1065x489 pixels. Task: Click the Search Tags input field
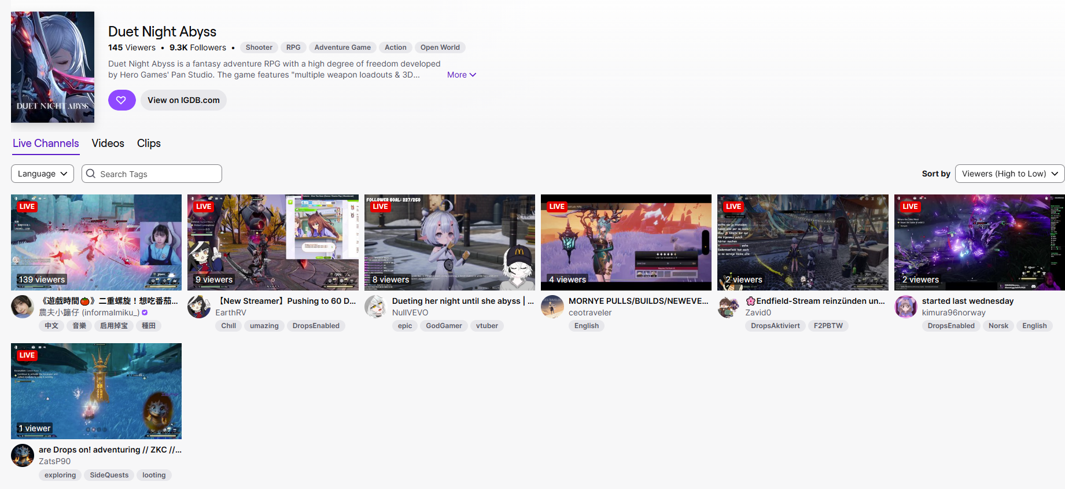point(152,174)
